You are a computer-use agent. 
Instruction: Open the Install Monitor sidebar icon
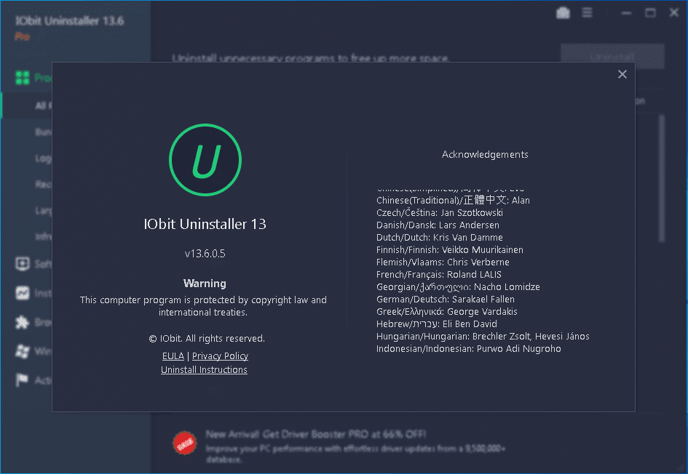point(23,293)
